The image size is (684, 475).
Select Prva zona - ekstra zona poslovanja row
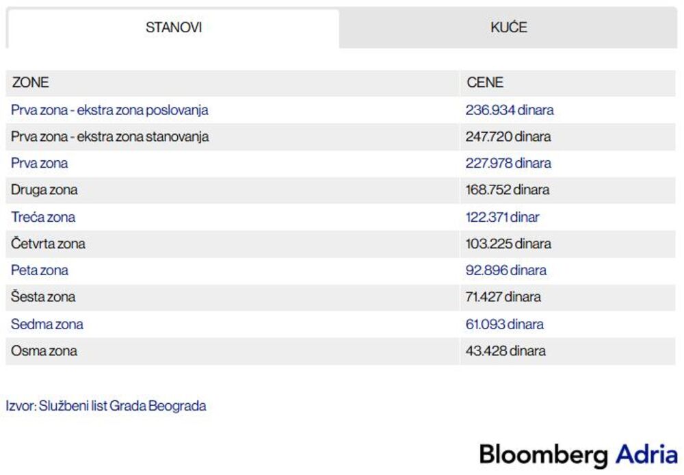(x=109, y=110)
